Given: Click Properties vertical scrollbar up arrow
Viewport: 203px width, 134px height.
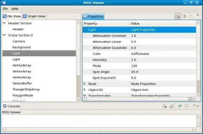Looking at the screenshot, I should [x=199, y=22].
